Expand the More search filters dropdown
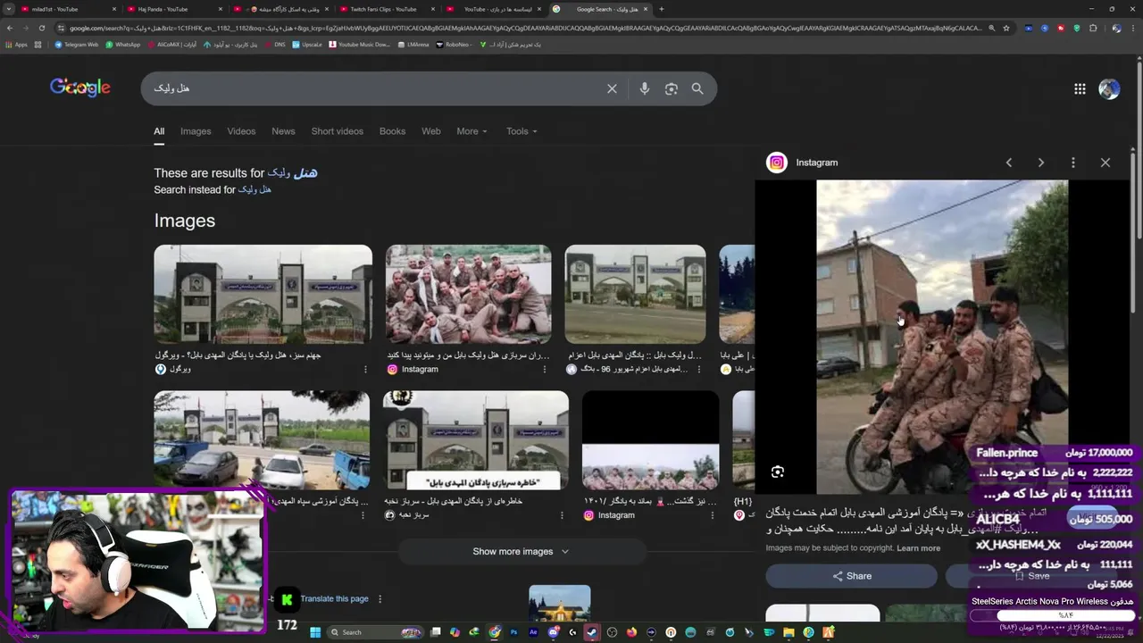1143x643 pixels. 471,131
